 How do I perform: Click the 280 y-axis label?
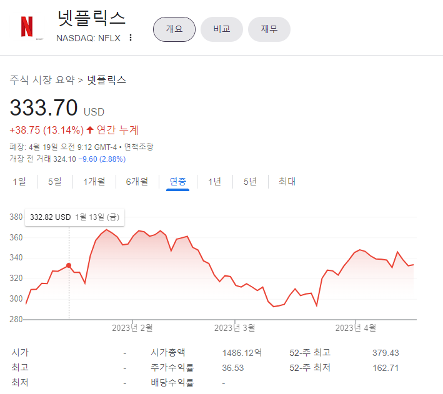16,320
